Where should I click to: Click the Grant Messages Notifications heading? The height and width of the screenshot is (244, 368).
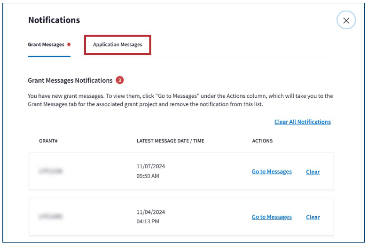click(x=70, y=80)
